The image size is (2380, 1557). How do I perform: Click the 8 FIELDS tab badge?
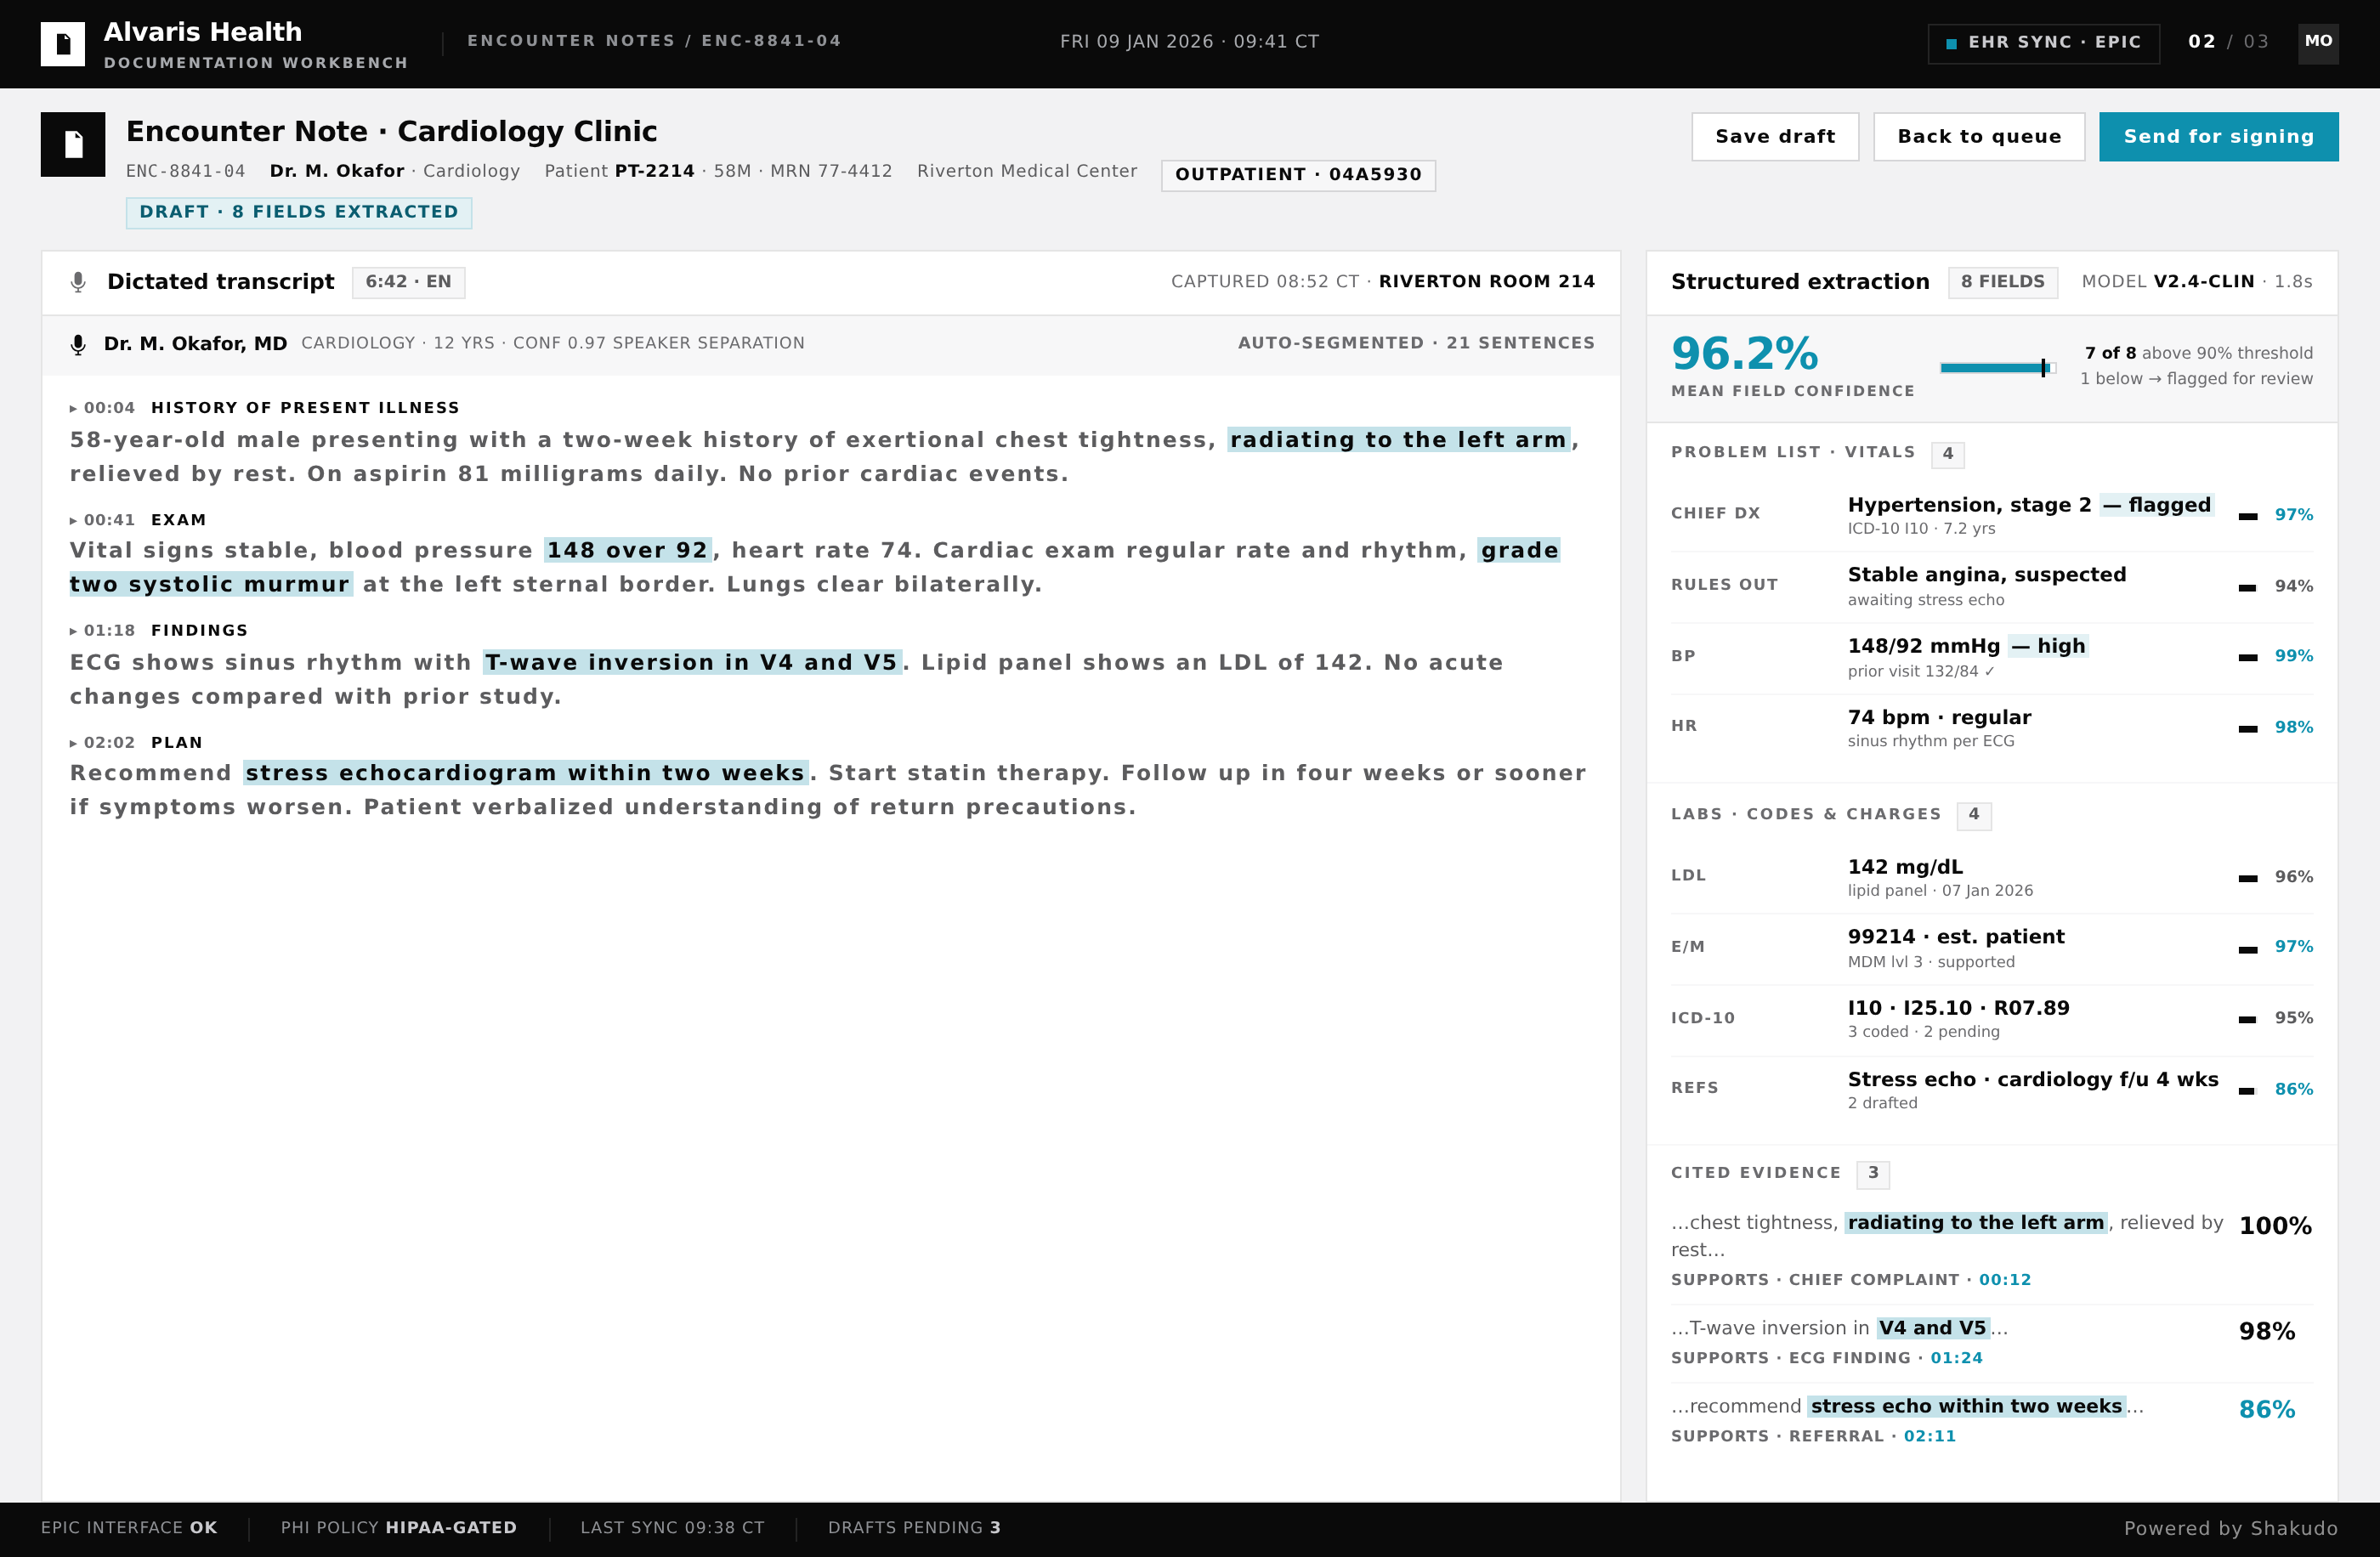tap(2002, 282)
